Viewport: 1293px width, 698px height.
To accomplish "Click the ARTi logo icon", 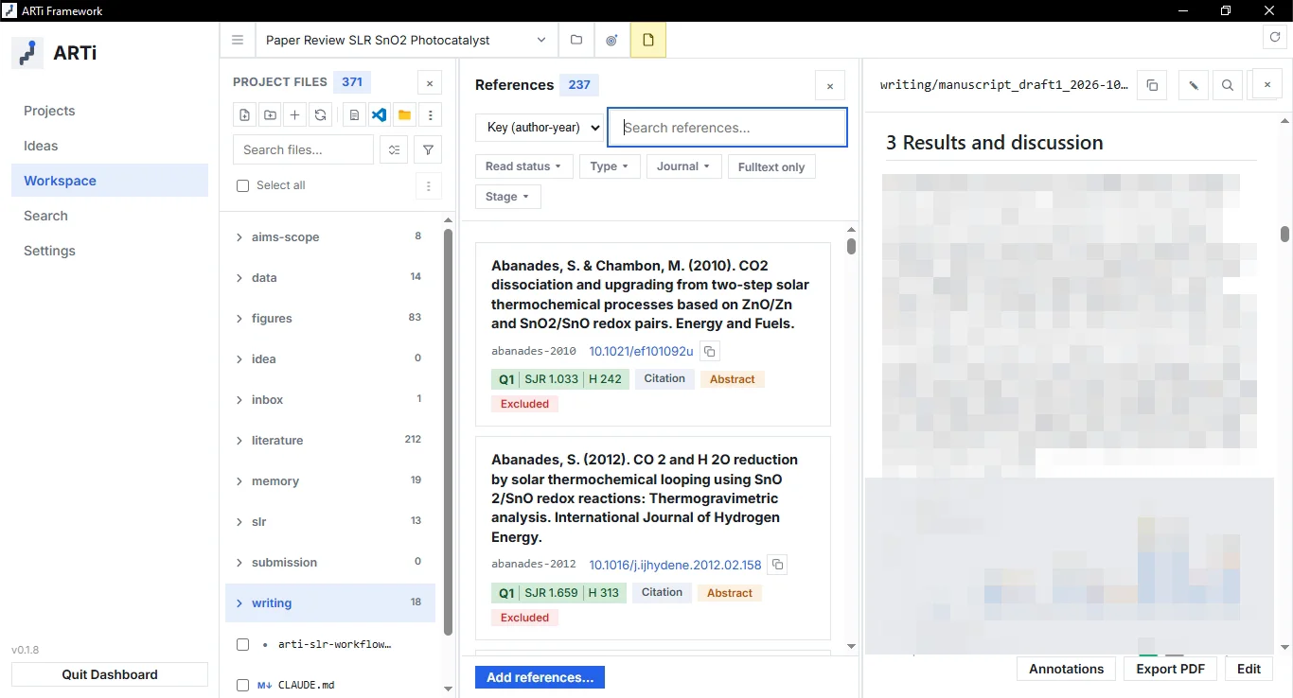I will (x=27, y=53).
